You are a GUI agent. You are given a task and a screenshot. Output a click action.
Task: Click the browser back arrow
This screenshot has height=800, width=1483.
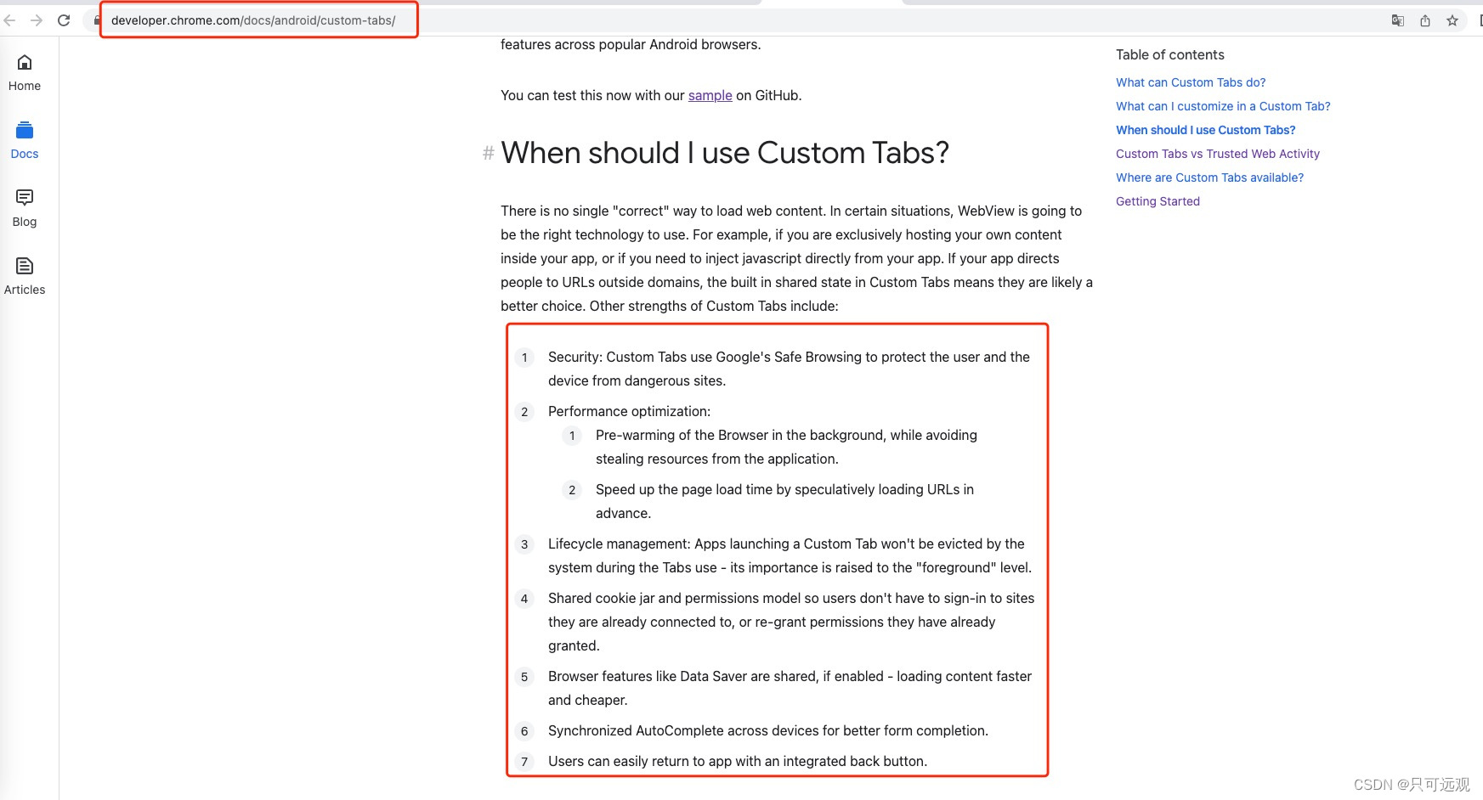point(9,20)
